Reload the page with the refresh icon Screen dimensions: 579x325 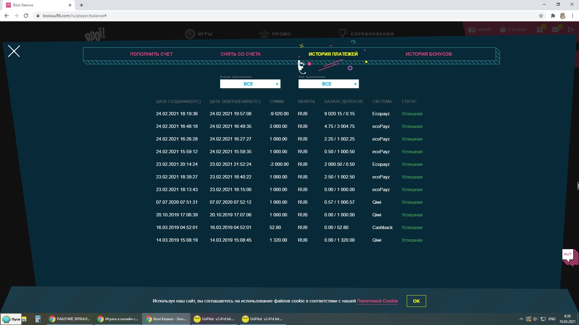tap(26, 16)
